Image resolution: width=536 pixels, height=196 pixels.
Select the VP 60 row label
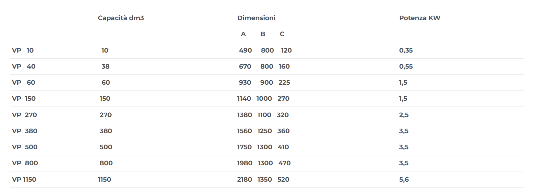coord(24,83)
